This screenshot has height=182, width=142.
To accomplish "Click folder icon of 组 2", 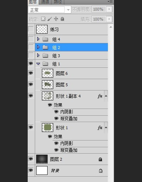I will 45,47.
